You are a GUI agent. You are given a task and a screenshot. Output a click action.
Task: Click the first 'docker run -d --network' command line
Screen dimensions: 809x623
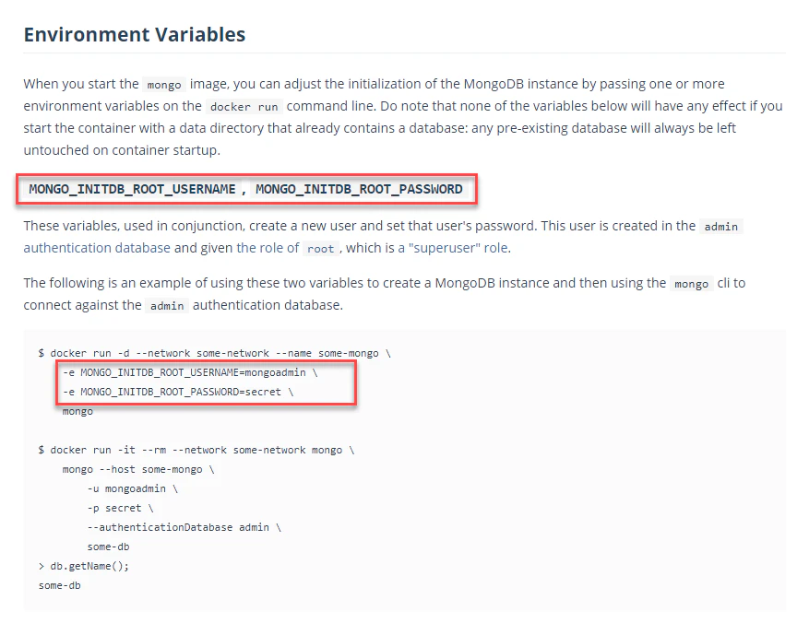click(x=215, y=354)
